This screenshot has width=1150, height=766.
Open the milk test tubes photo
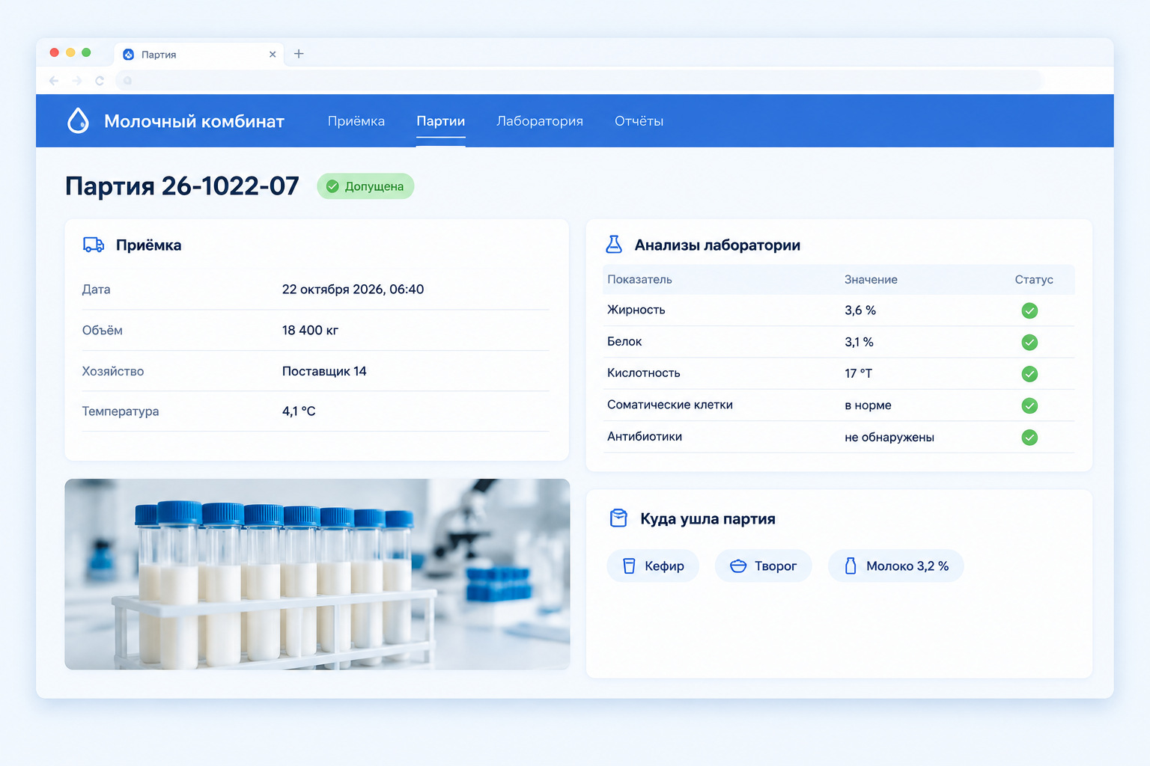317,574
